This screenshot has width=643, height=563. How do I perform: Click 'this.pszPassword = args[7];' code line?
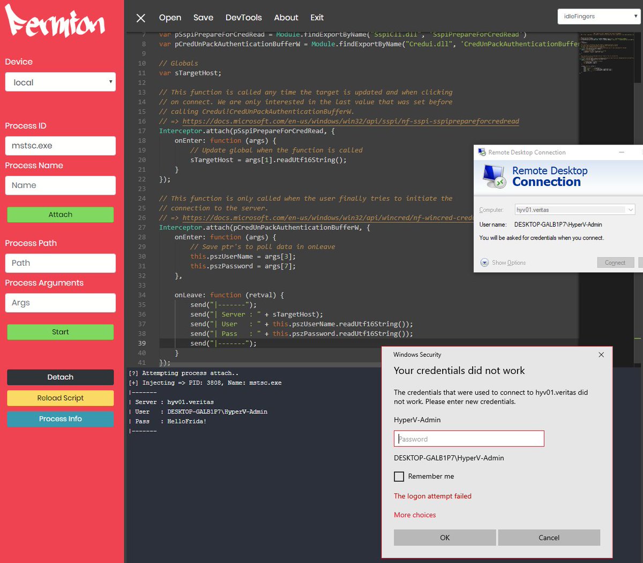coord(243,266)
